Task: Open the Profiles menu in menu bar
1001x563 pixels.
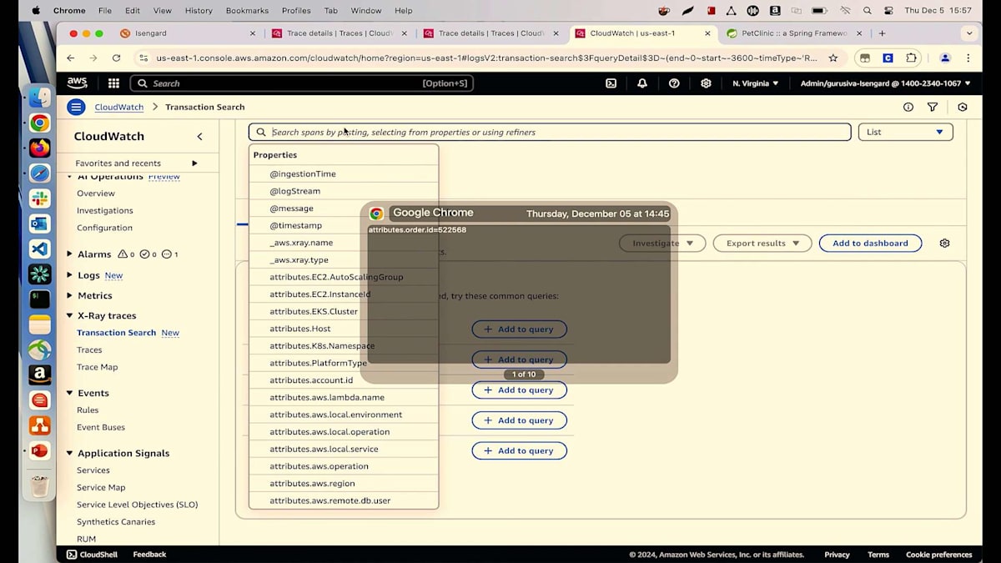Action: click(295, 11)
